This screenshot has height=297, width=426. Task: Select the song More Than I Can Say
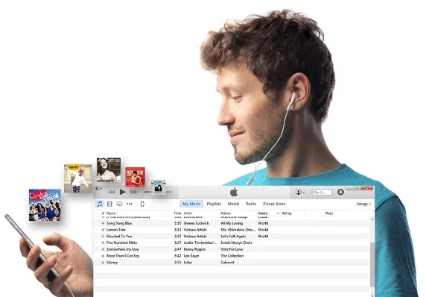[123, 256]
